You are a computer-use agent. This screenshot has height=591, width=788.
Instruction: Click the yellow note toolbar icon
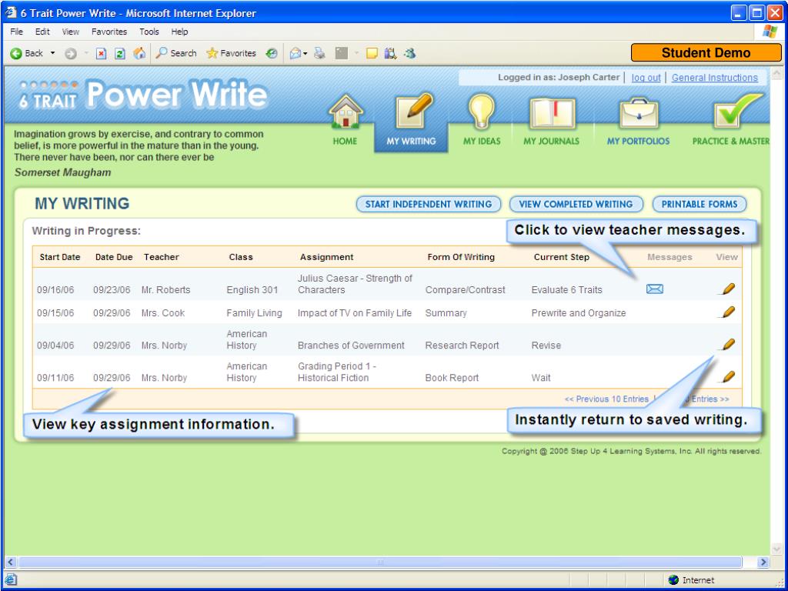[x=372, y=53]
